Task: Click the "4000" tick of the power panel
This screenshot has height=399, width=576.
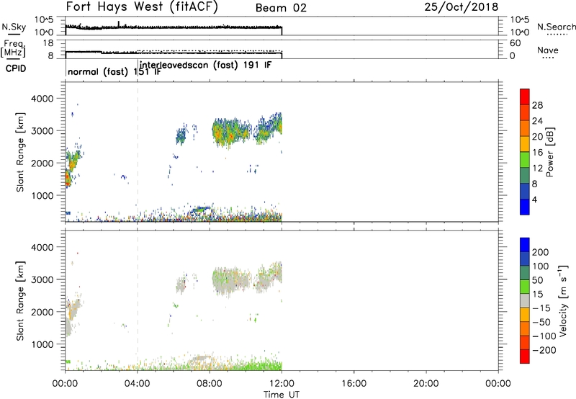Action: point(42,99)
